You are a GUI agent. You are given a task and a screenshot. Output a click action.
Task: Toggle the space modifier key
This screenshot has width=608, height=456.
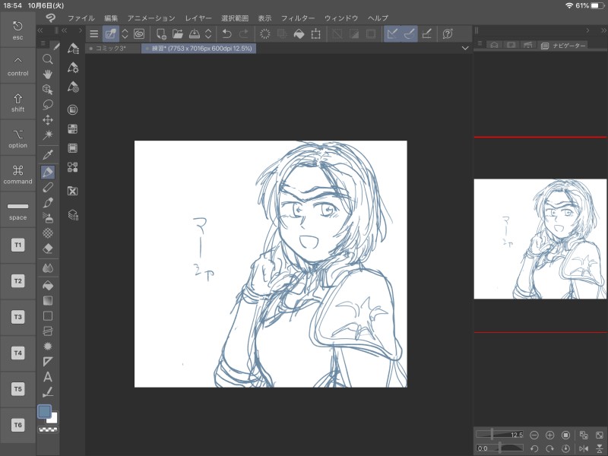click(17, 211)
